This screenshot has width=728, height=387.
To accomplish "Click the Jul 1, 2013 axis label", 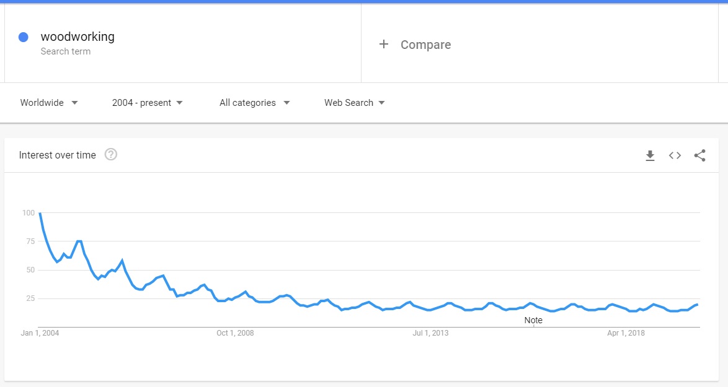I will (x=430, y=333).
